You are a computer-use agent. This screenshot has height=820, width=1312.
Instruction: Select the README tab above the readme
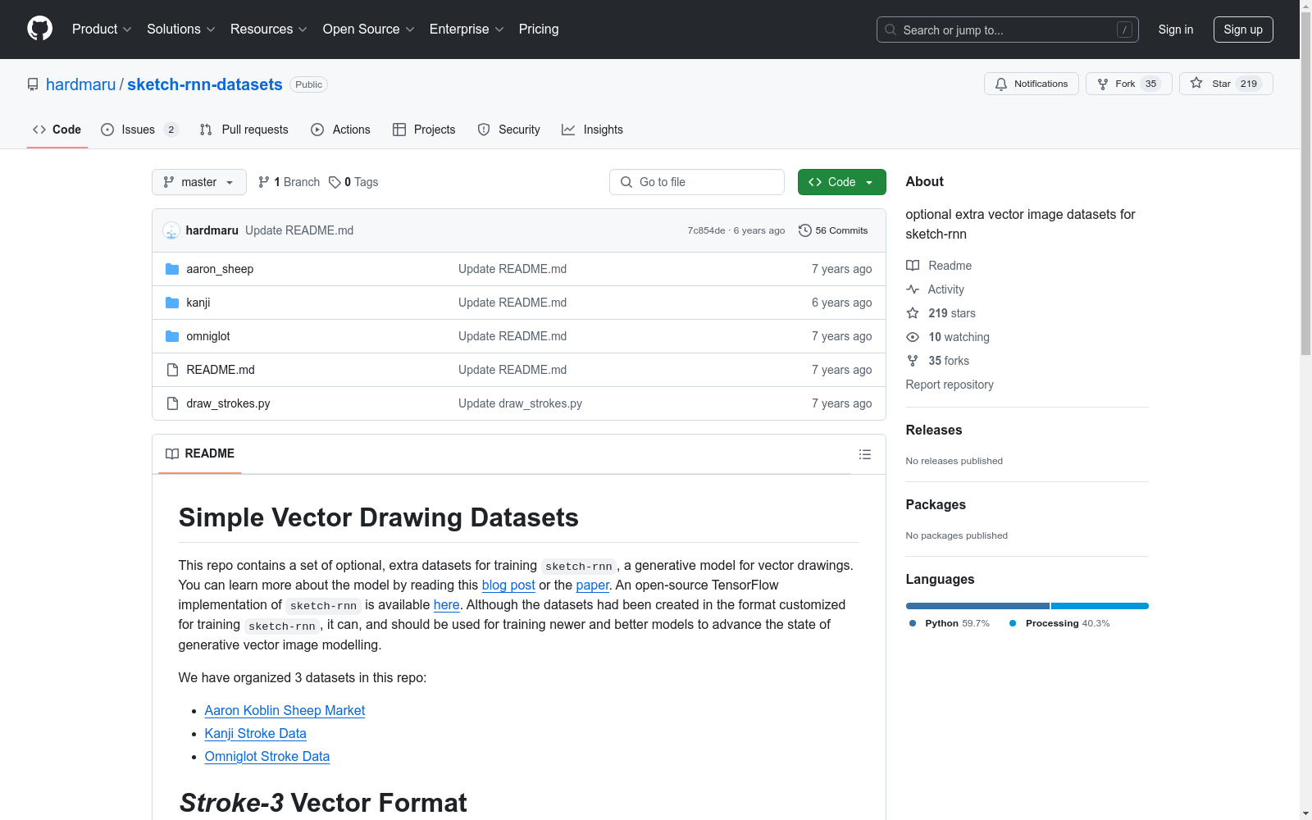point(200,453)
